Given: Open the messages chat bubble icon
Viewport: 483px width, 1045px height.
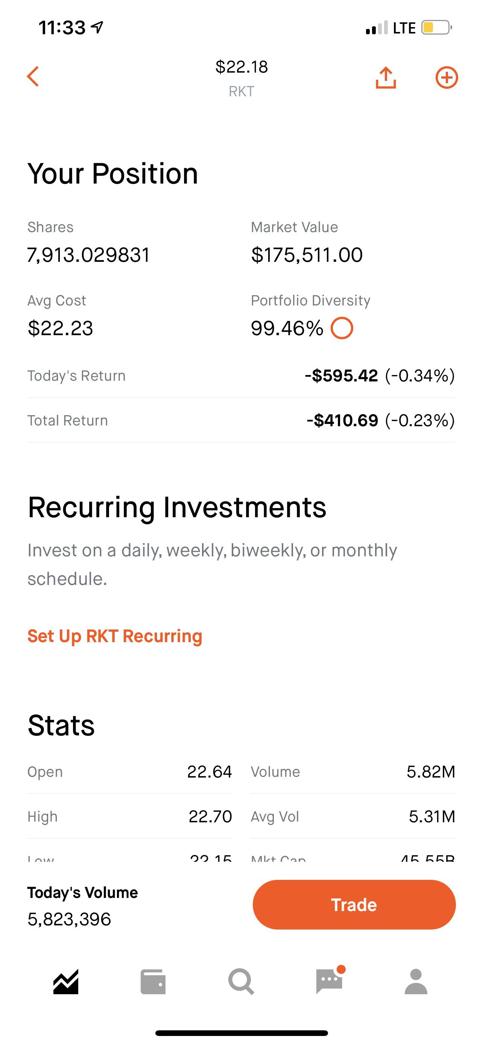Looking at the screenshot, I should pyautogui.click(x=329, y=982).
